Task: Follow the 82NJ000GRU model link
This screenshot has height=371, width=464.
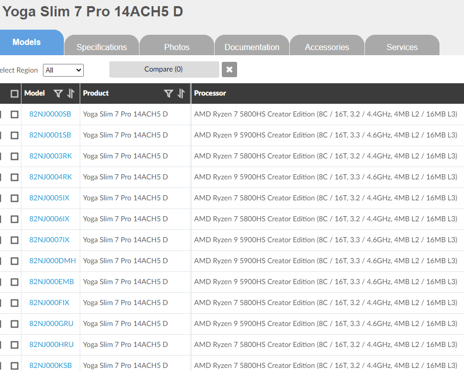Action: (51, 323)
